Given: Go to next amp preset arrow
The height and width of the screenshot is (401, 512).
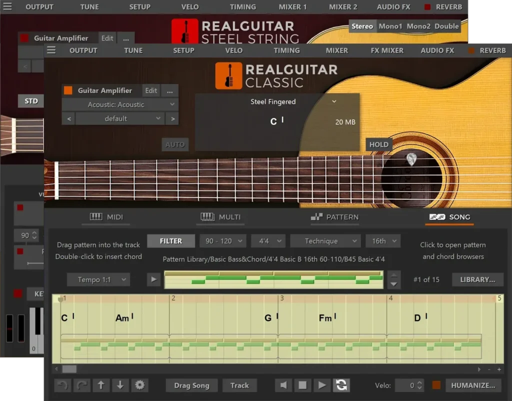Looking at the screenshot, I should [x=172, y=118].
